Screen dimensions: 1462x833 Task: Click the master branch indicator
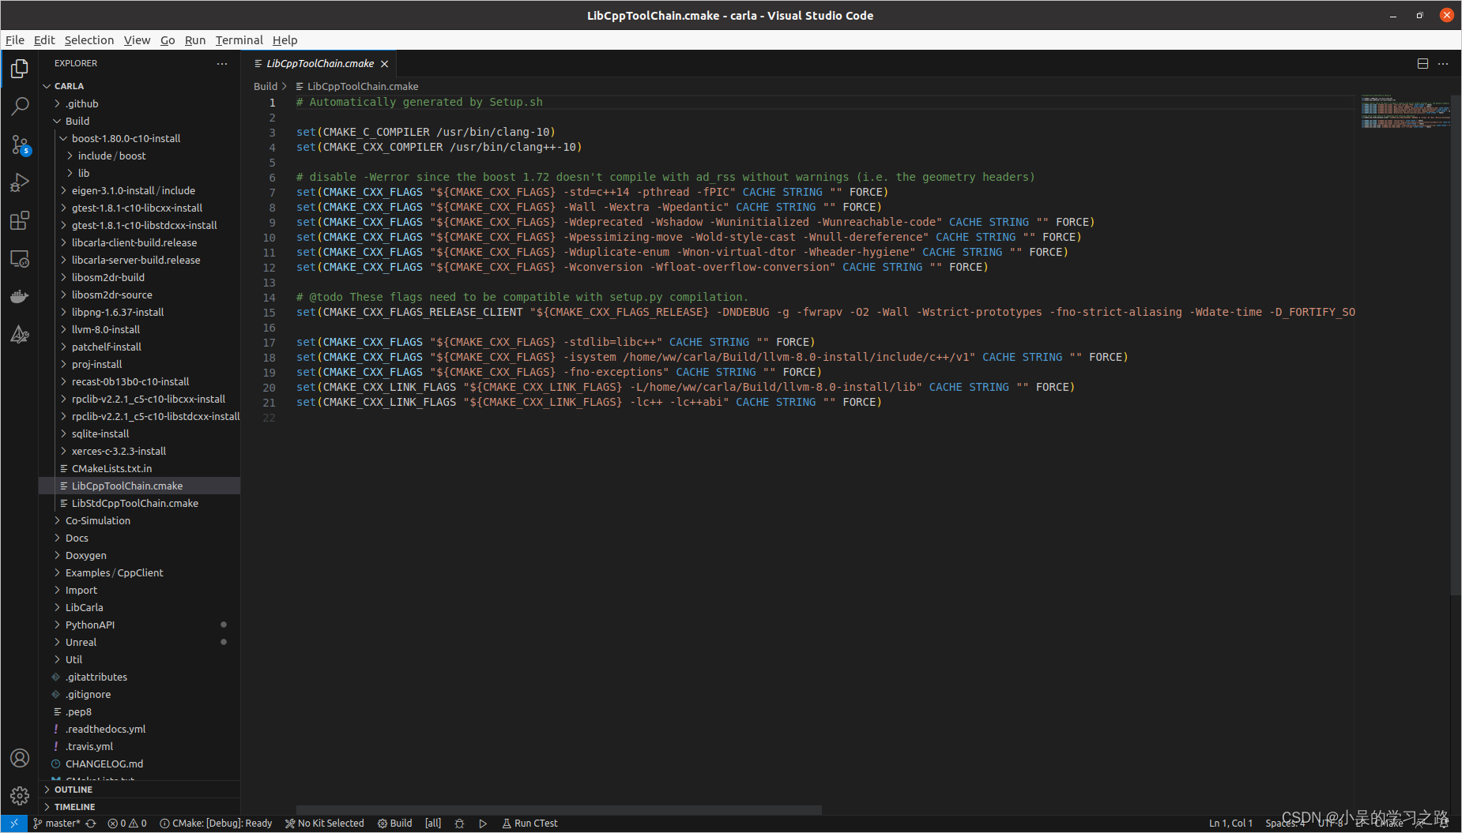[x=57, y=823]
